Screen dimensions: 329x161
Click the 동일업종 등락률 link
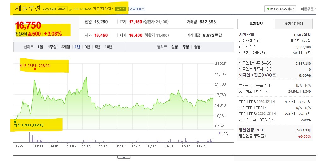click(251, 136)
